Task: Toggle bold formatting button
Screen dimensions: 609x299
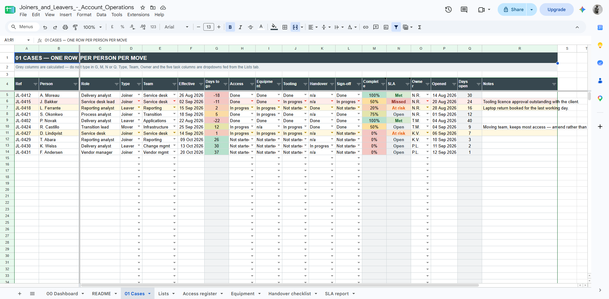Action: coord(230,27)
